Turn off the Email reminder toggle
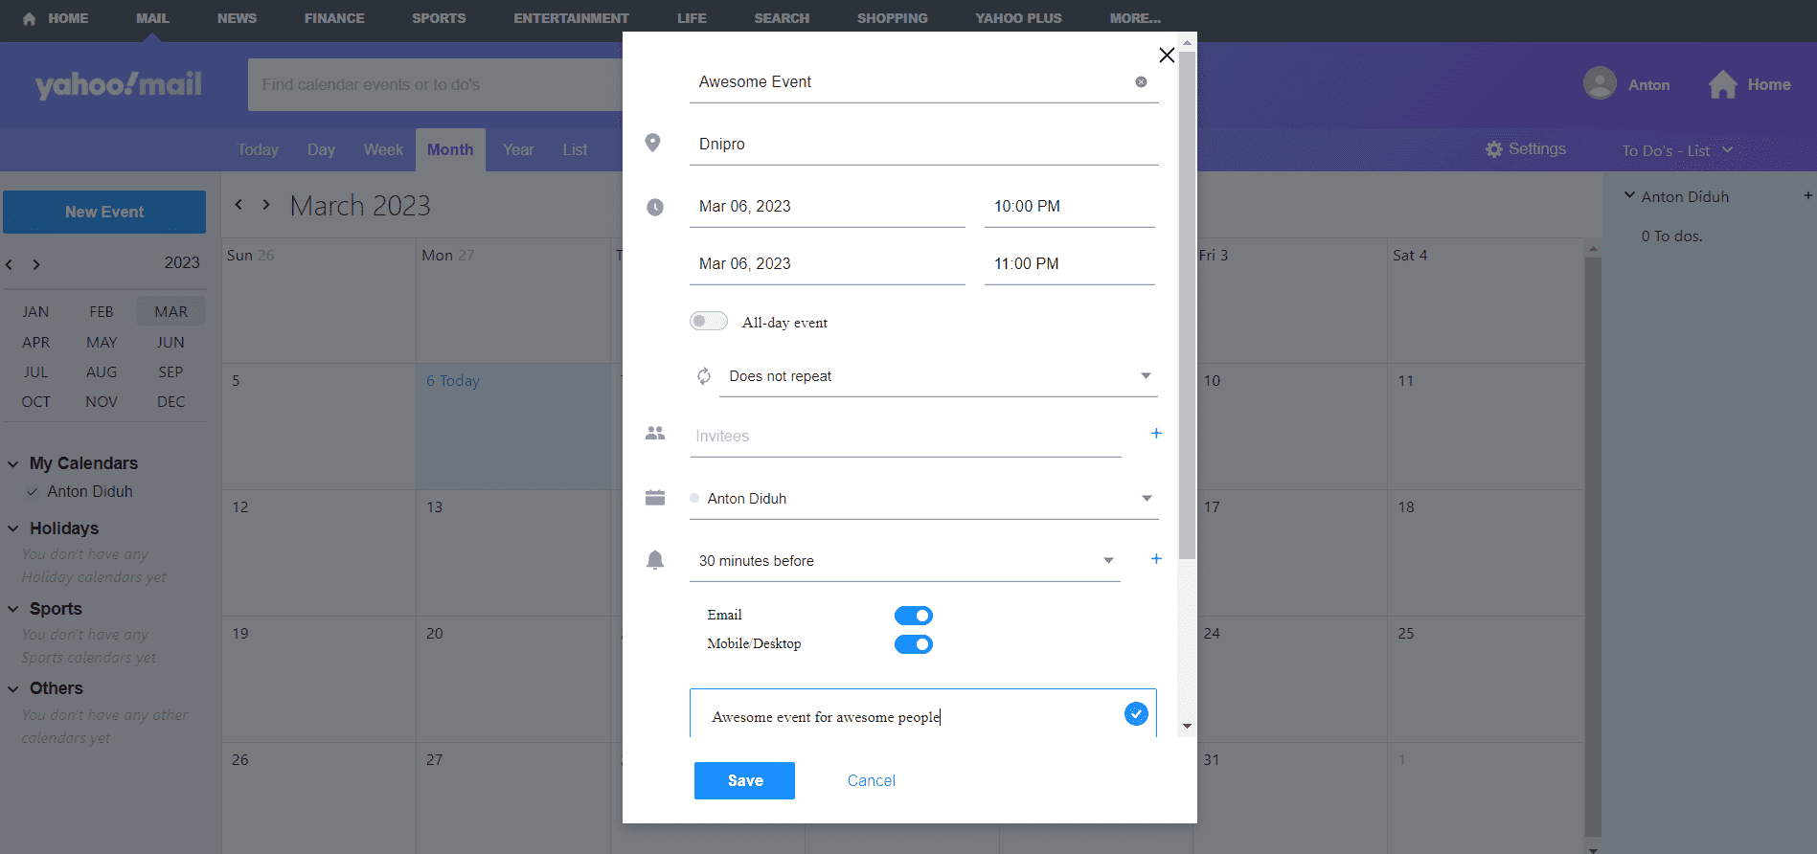1817x854 pixels. 913,616
